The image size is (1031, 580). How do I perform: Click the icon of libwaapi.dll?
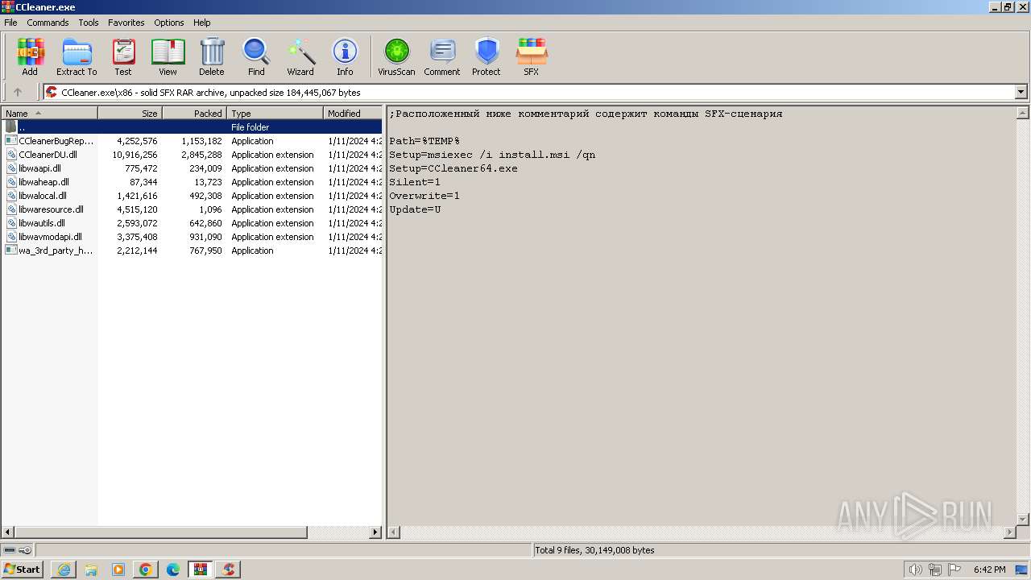[x=11, y=168]
